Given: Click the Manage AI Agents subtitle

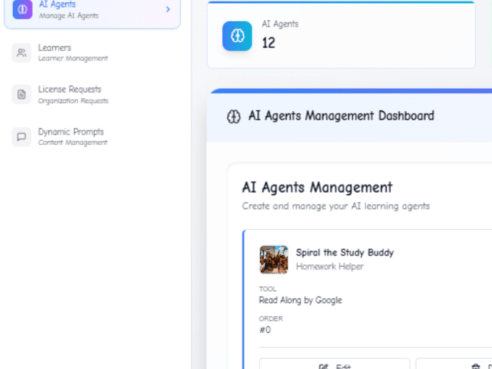Looking at the screenshot, I should click(69, 16).
